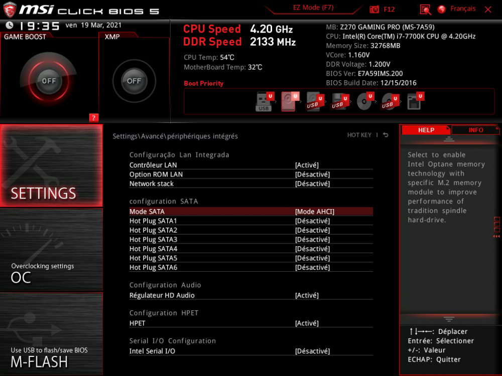The width and height of the screenshot is (502, 376).
Task: Open the BIOS search magnifier icon
Action: [425, 9]
